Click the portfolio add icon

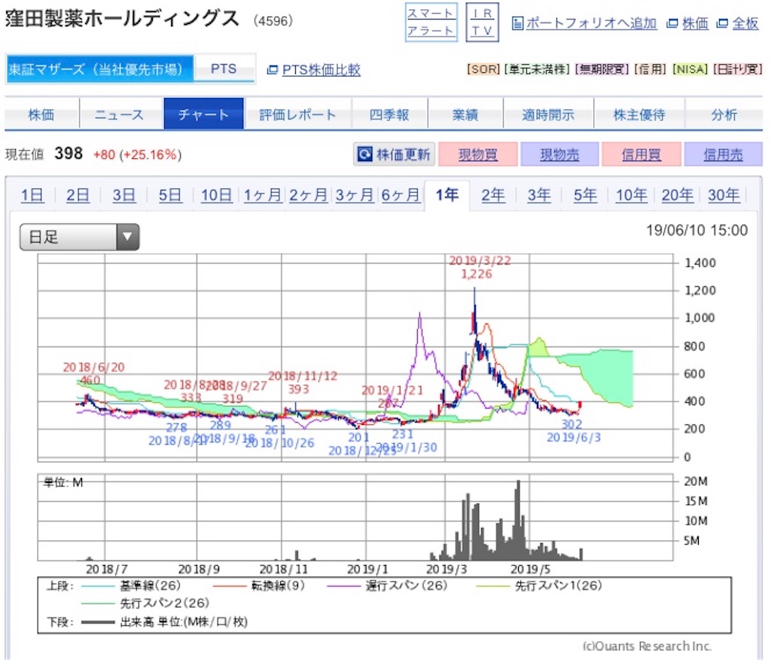[517, 23]
